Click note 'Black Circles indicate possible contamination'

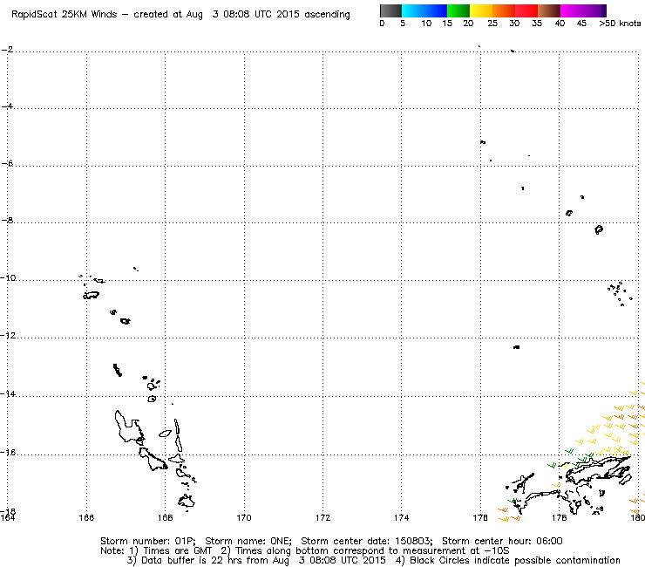tap(515, 560)
